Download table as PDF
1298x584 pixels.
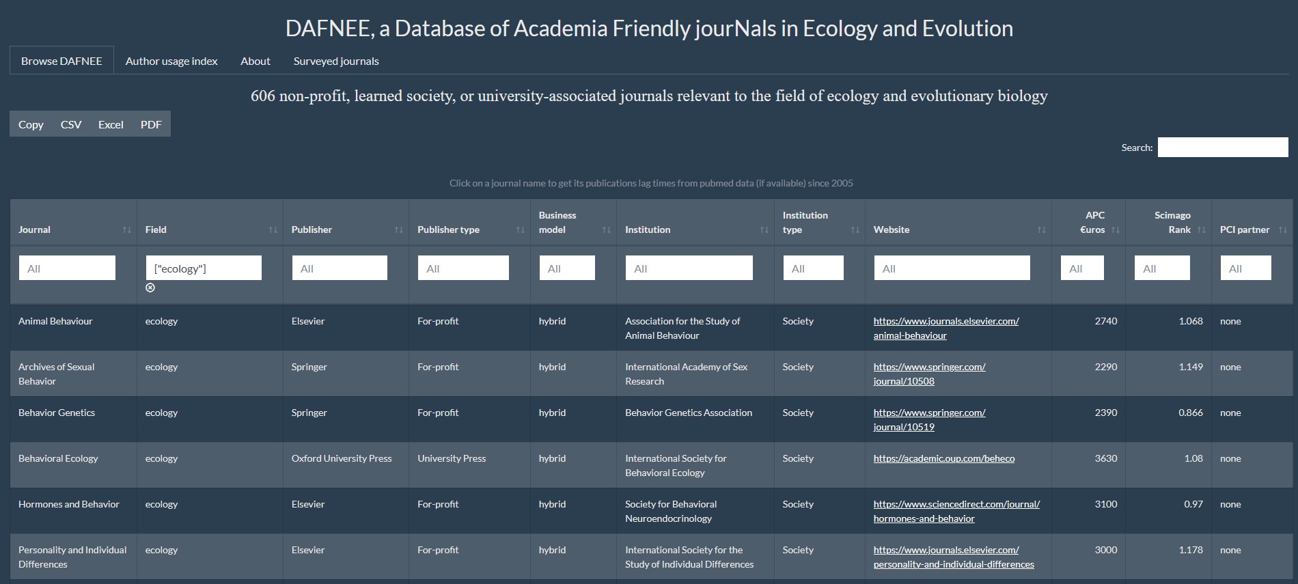[151, 124]
